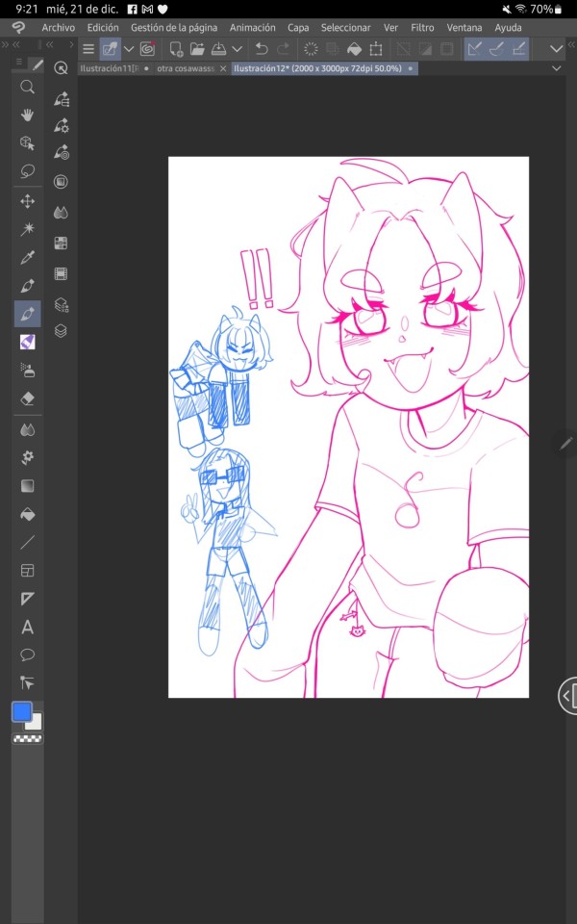
Task: Open the Color Mixing palette icon
Action: click(61, 213)
